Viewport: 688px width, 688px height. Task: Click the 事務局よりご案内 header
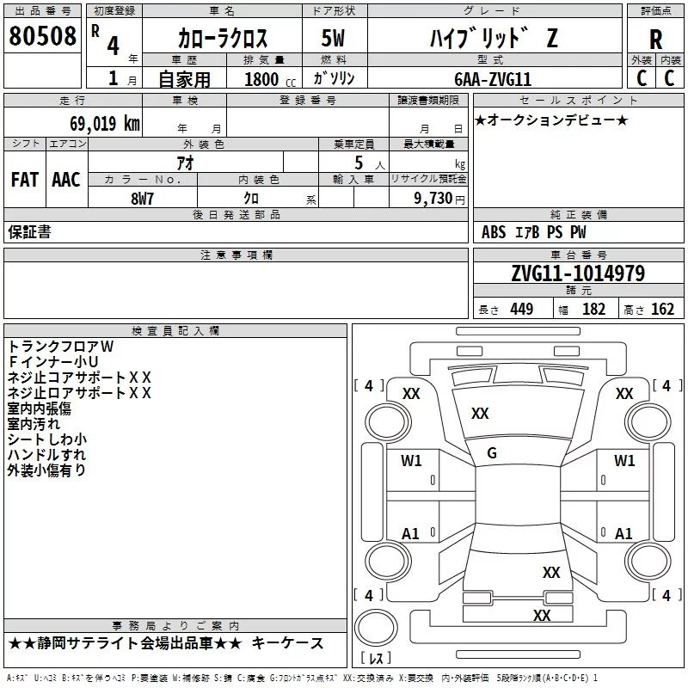[175, 625]
